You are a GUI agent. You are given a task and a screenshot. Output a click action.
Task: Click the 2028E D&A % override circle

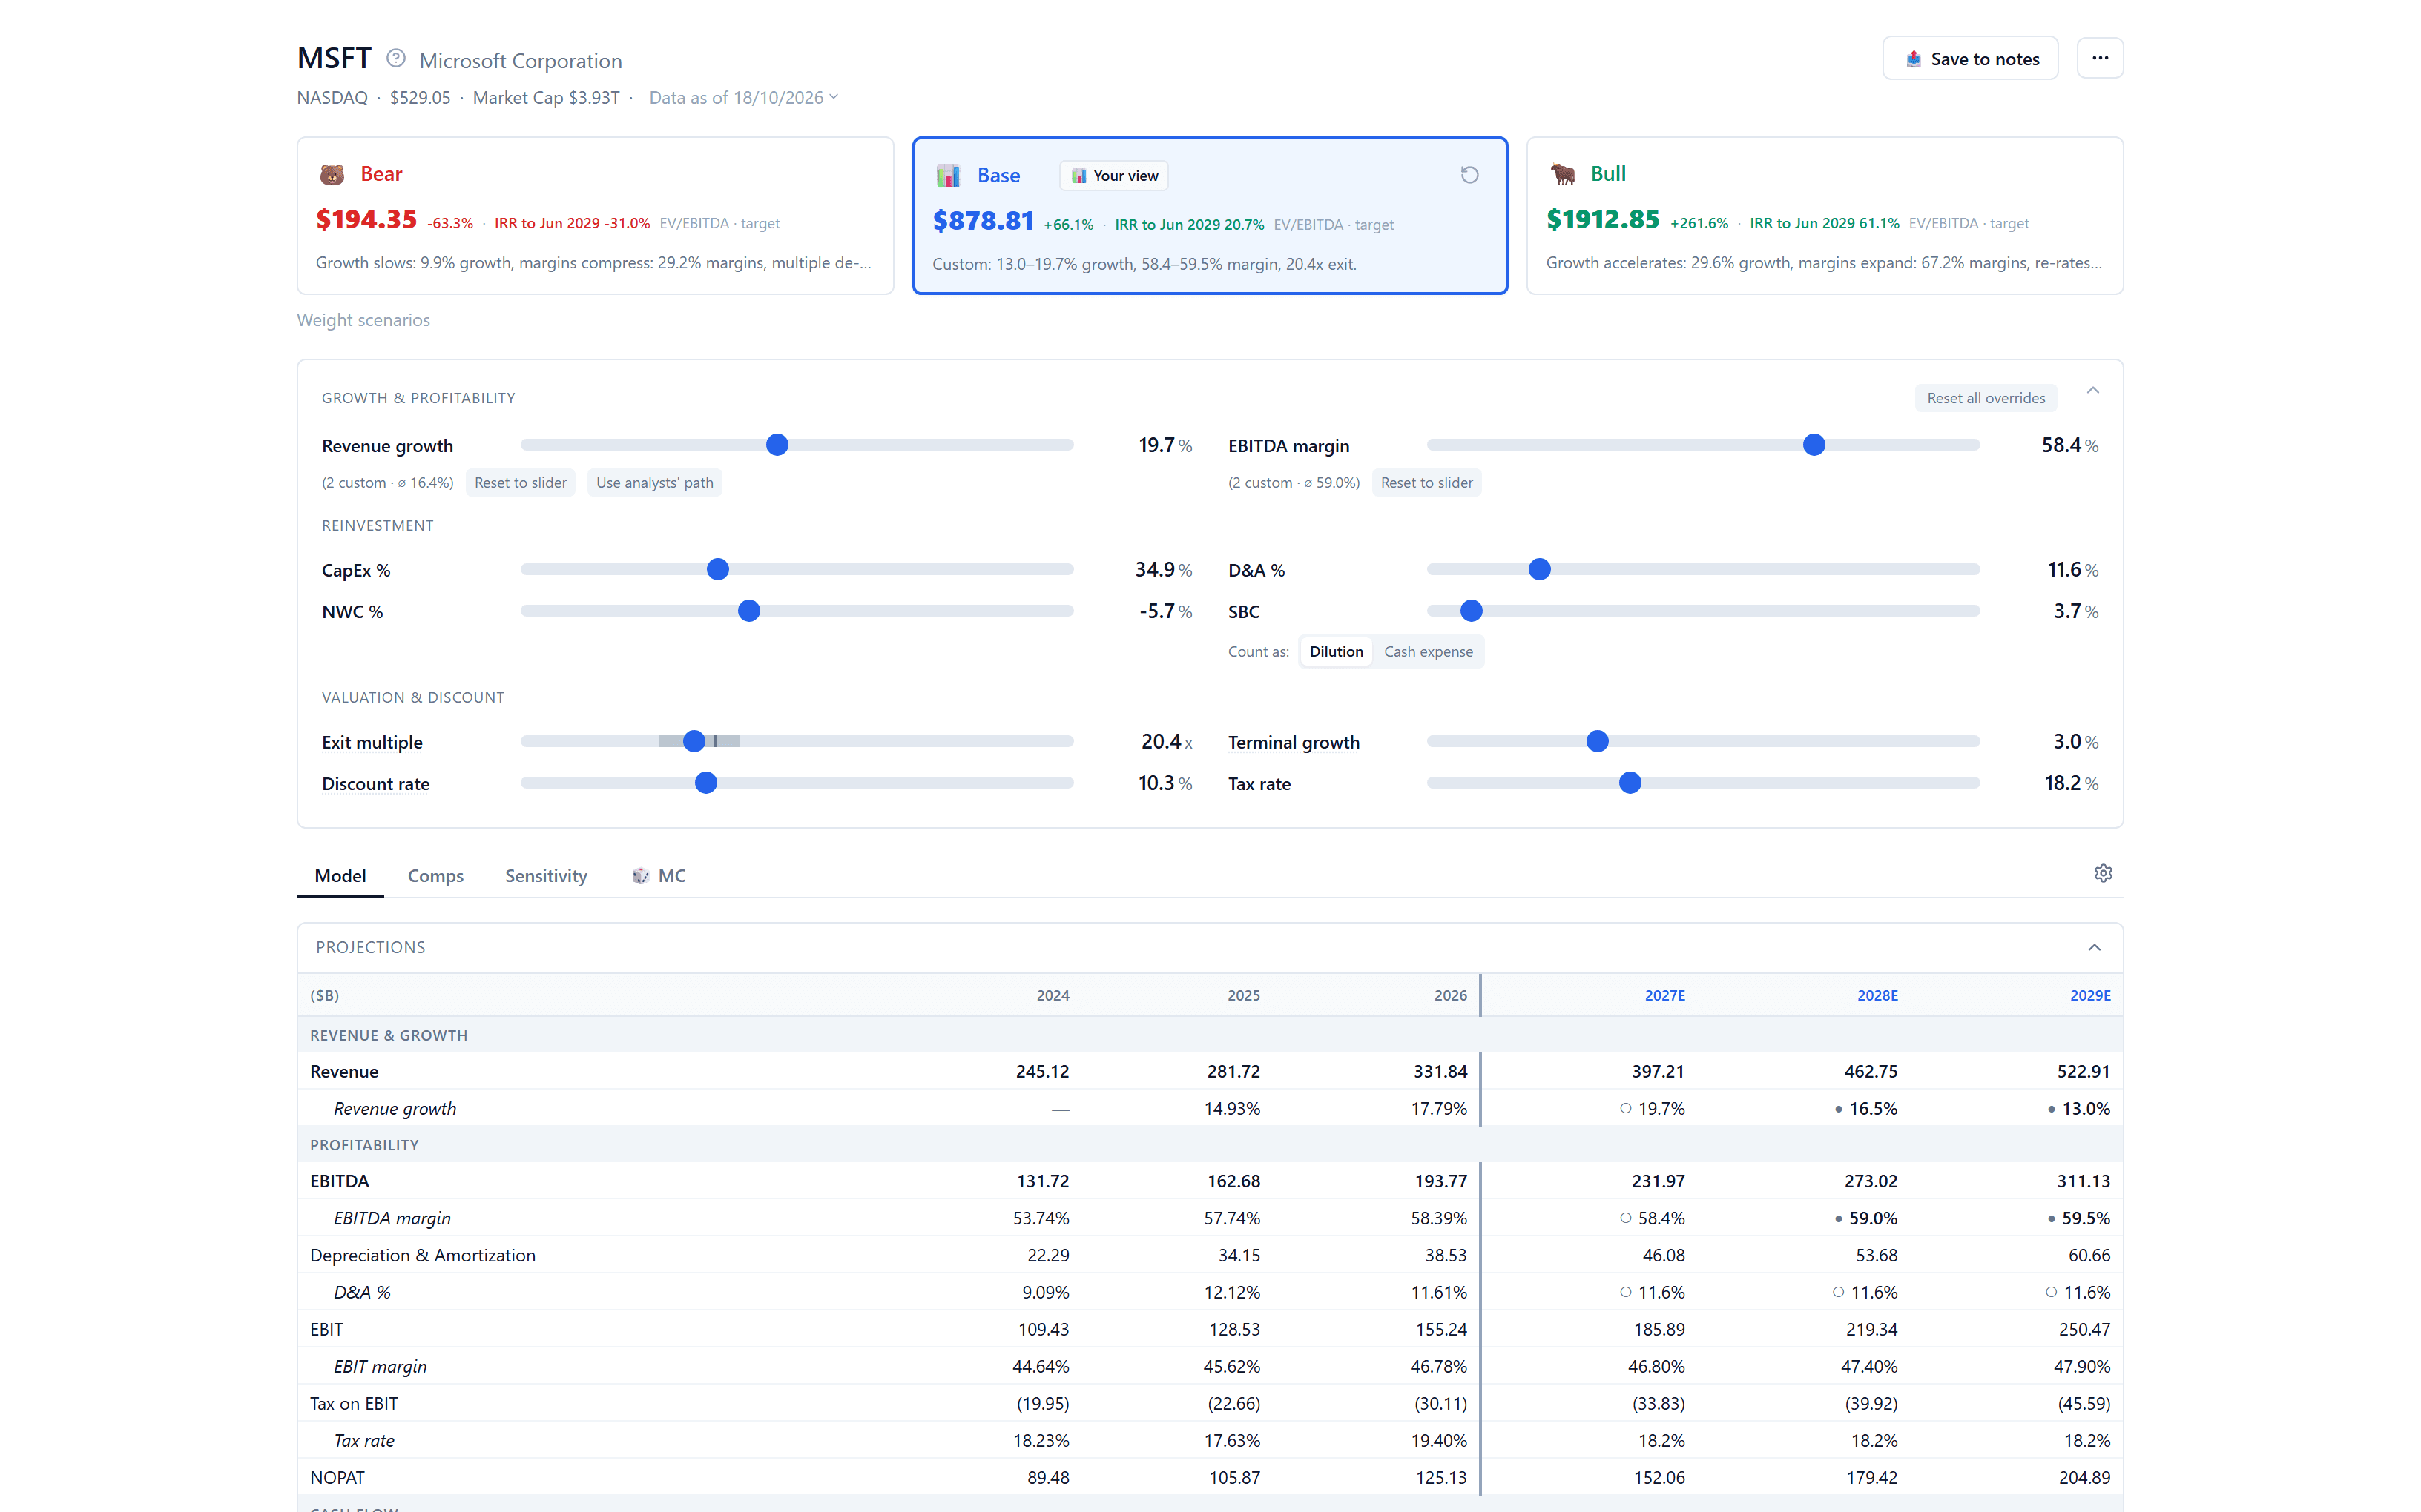click(1839, 1292)
